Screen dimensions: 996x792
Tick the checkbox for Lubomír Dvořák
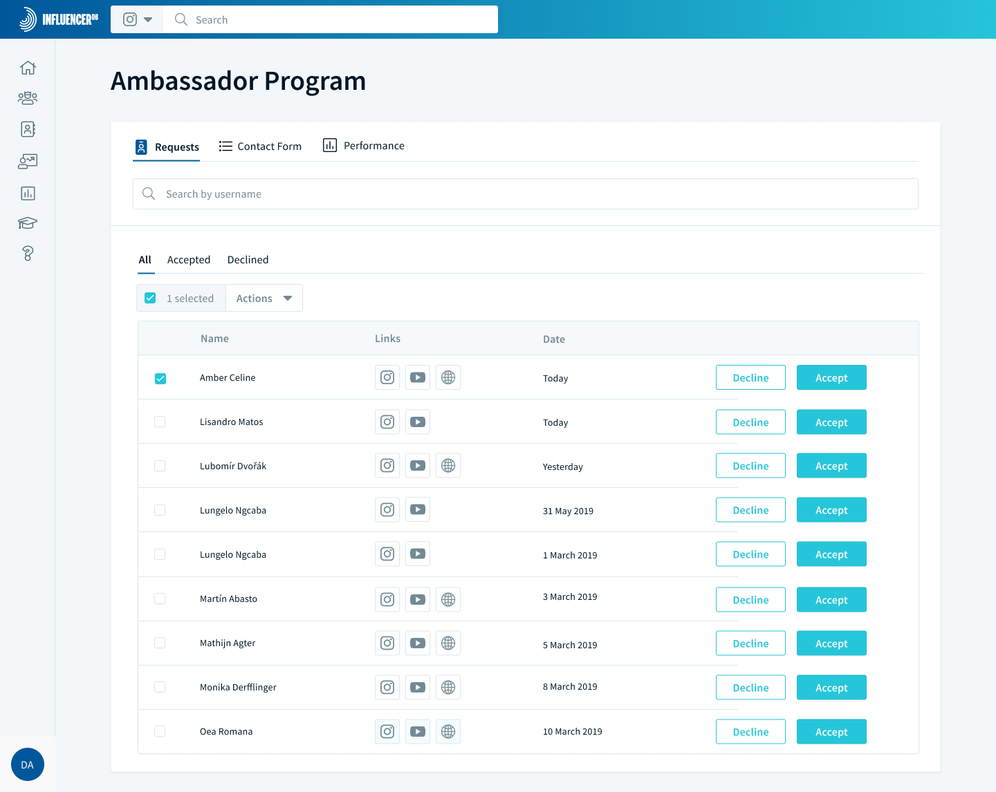[160, 466]
